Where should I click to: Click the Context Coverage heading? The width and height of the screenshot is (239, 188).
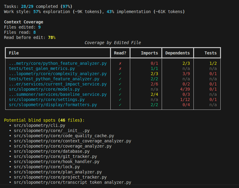click(x=24, y=22)
